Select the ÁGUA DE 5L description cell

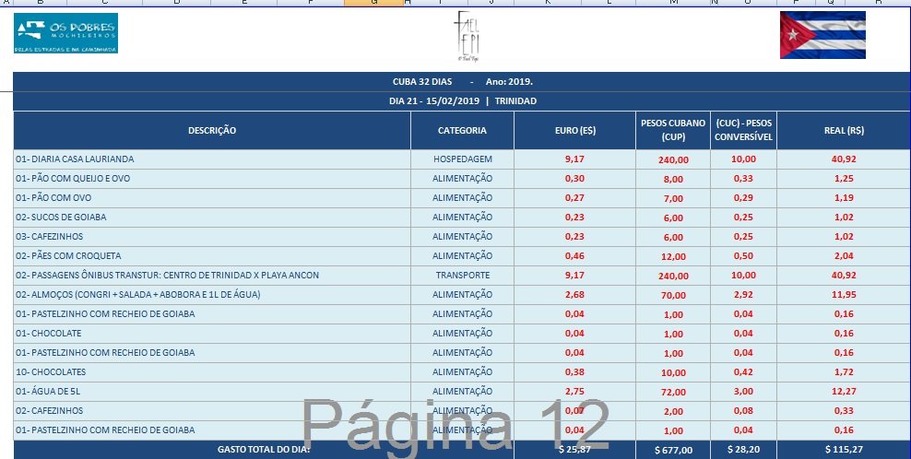[212, 392]
